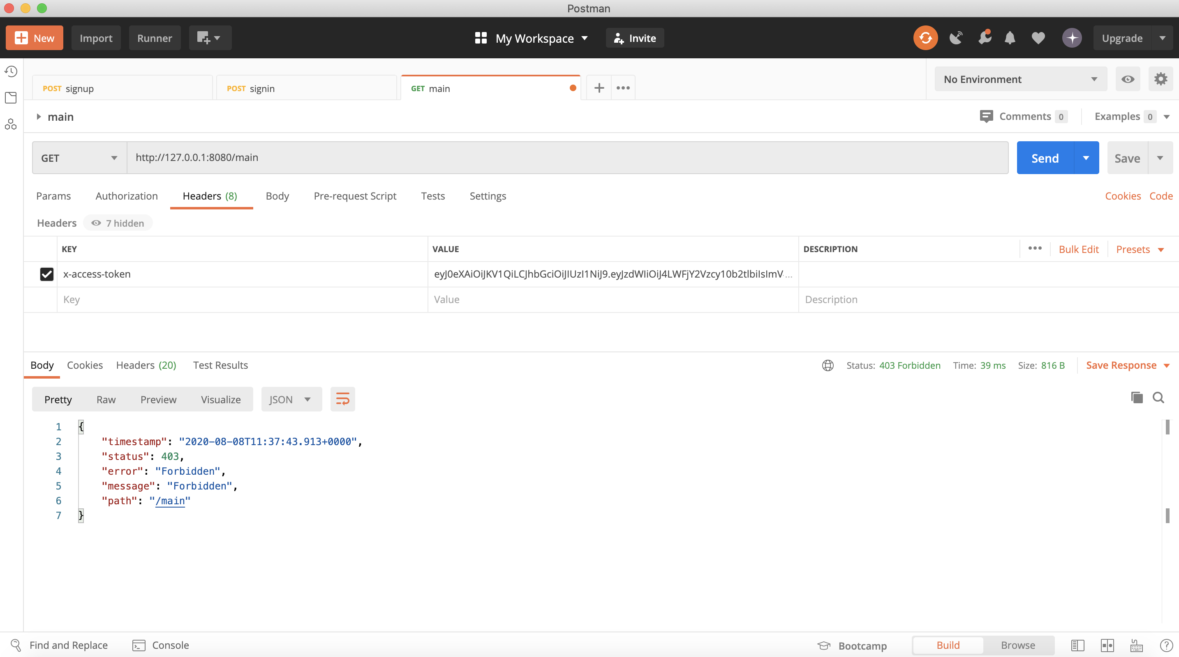Image resolution: width=1179 pixels, height=657 pixels.
Task: Show the 7 hidden headers
Action: [x=118, y=223]
